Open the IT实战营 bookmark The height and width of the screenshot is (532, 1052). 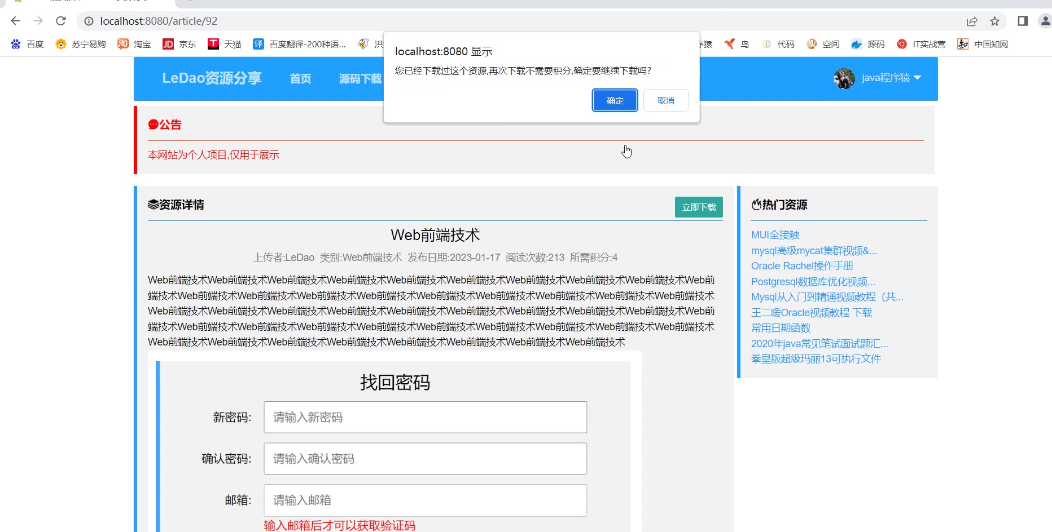[921, 44]
